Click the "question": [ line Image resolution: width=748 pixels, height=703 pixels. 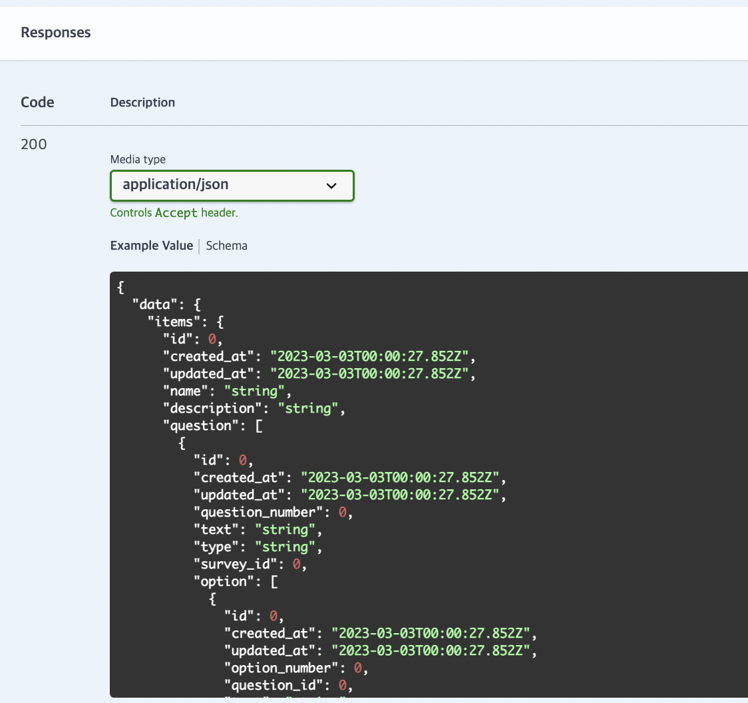click(213, 425)
